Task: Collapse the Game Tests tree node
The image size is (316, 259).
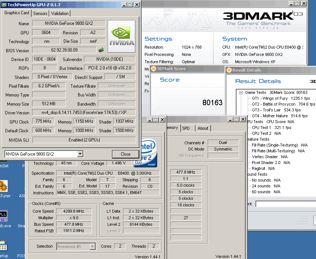Action: click(x=241, y=92)
